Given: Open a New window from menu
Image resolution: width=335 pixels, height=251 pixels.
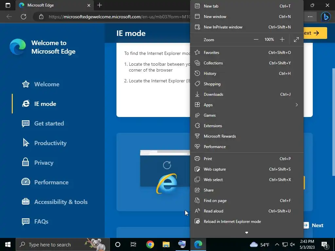Looking at the screenshot, I should pos(247,16).
